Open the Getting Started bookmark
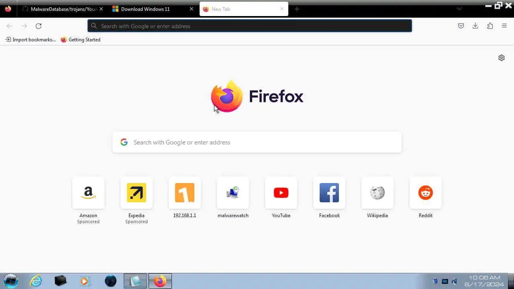The image size is (514, 289). click(80, 40)
